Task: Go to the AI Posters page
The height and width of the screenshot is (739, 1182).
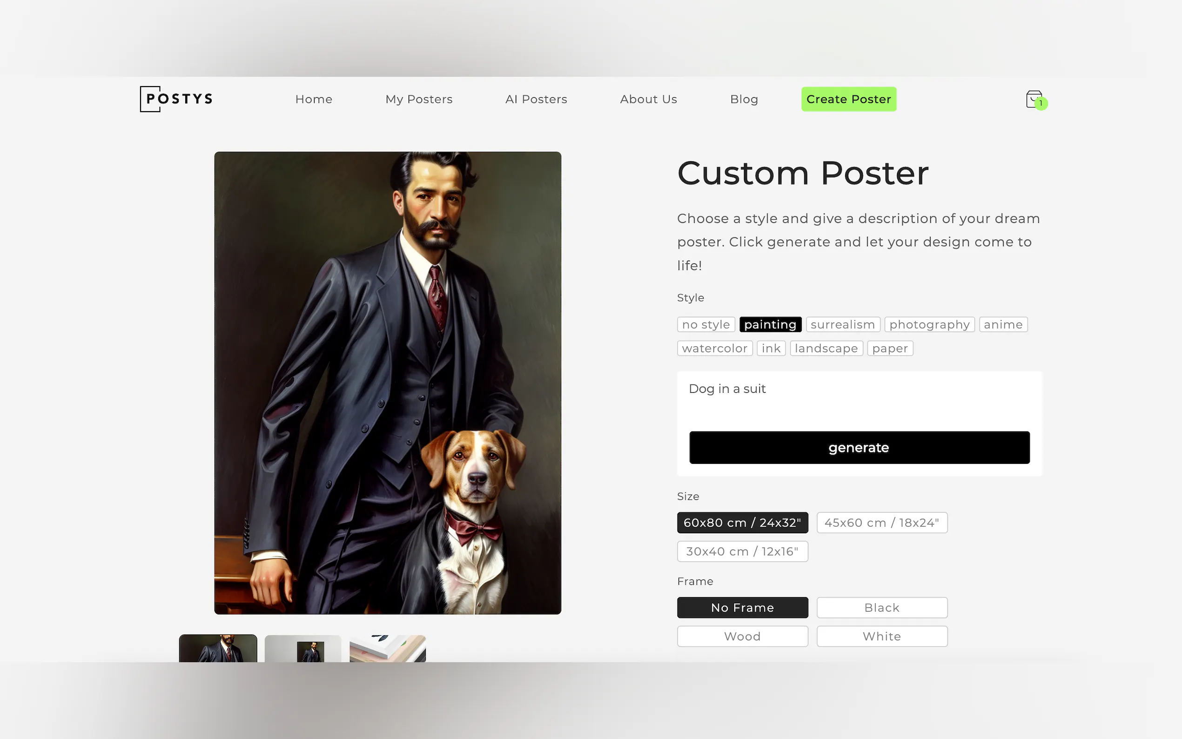Action: [536, 99]
